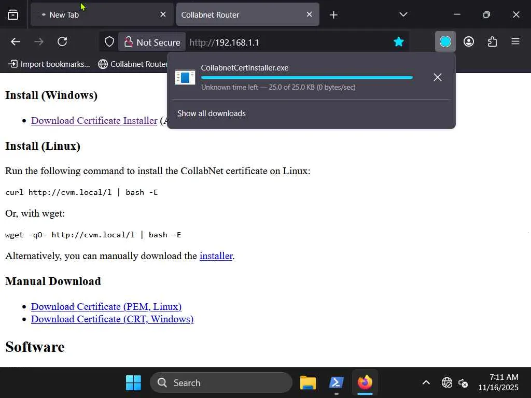
Task: Click the installer link for Linux
Action: pyautogui.click(x=216, y=256)
